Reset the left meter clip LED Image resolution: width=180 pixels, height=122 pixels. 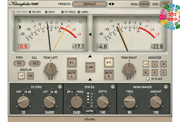[x=81, y=22]
